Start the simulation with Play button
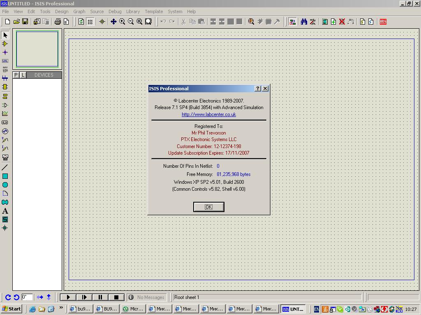This screenshot has width=421, height=315. click(68, 297)
